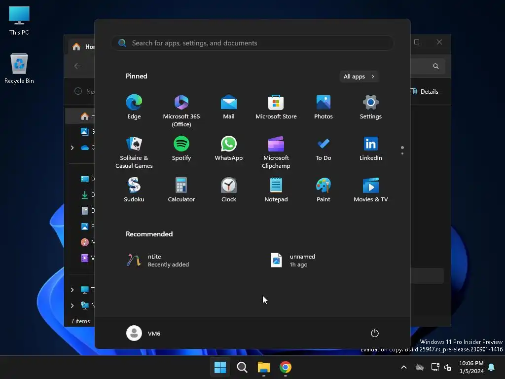Expand the This PC node in File Explorer

coord(72,290)
